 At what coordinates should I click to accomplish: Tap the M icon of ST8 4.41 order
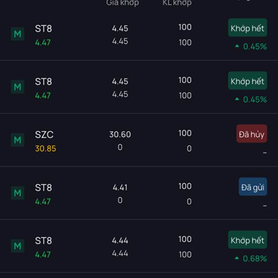point(18,193)
